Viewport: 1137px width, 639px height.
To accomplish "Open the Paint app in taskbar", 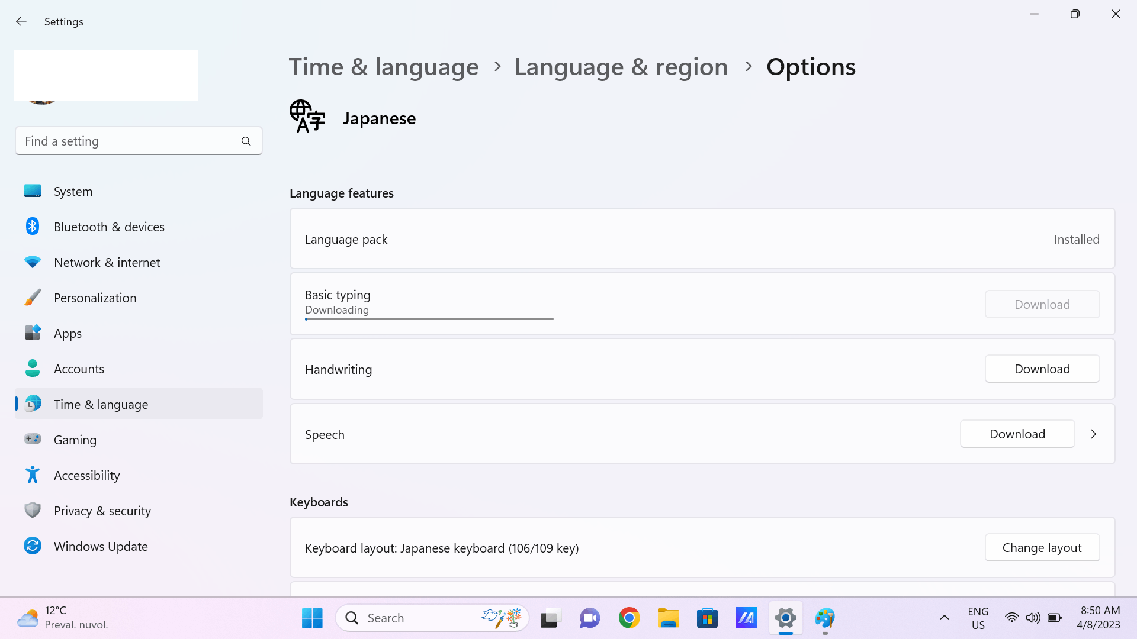I will coord(824,618).
